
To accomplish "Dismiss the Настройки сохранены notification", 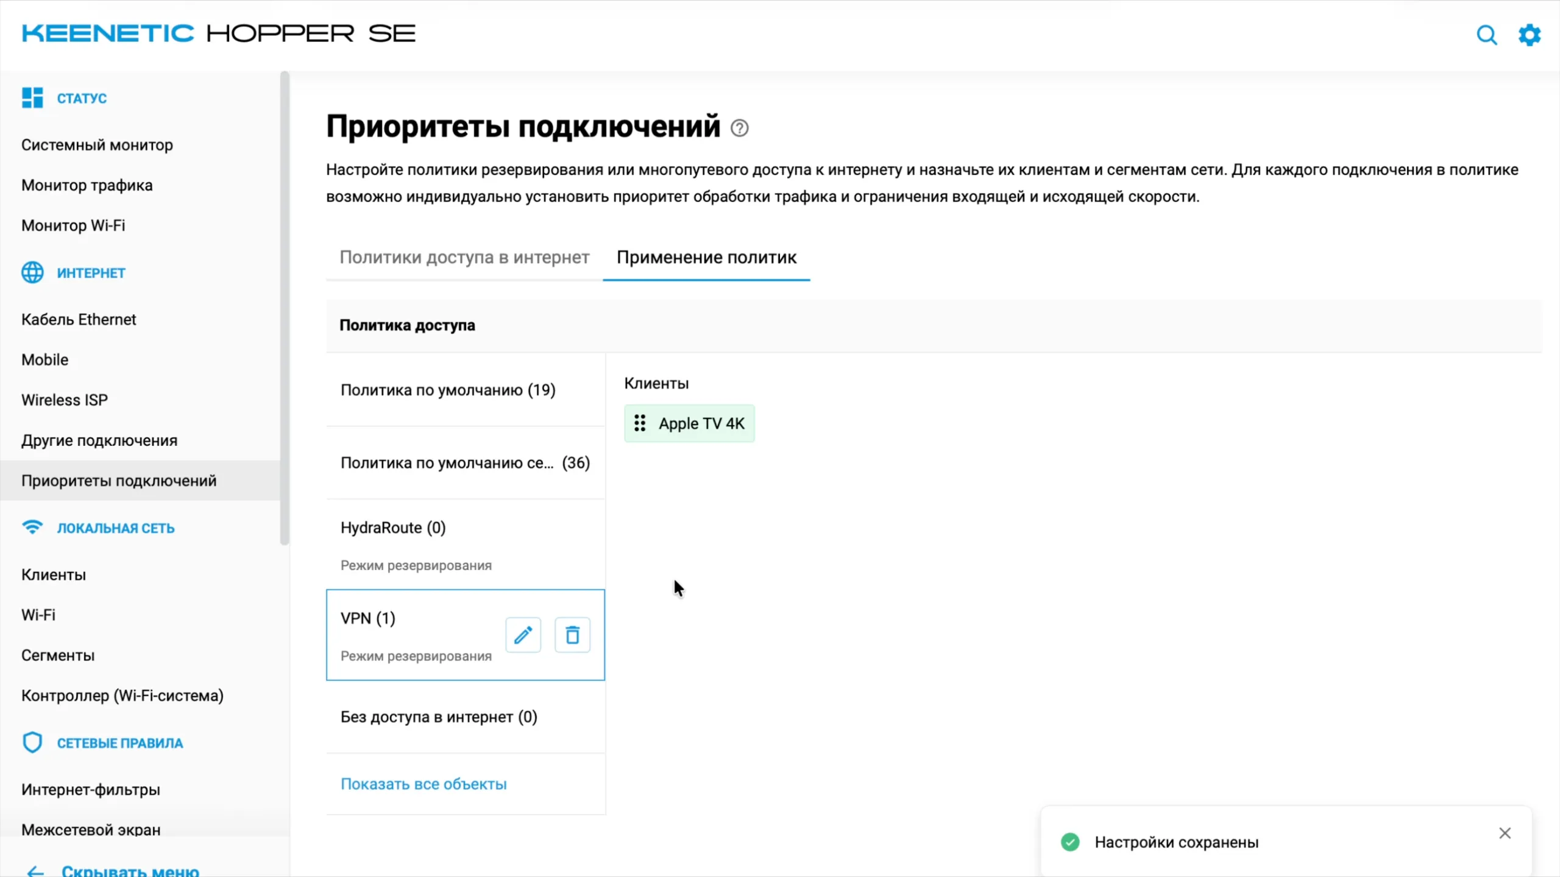I will click(x=1505, y=833).
